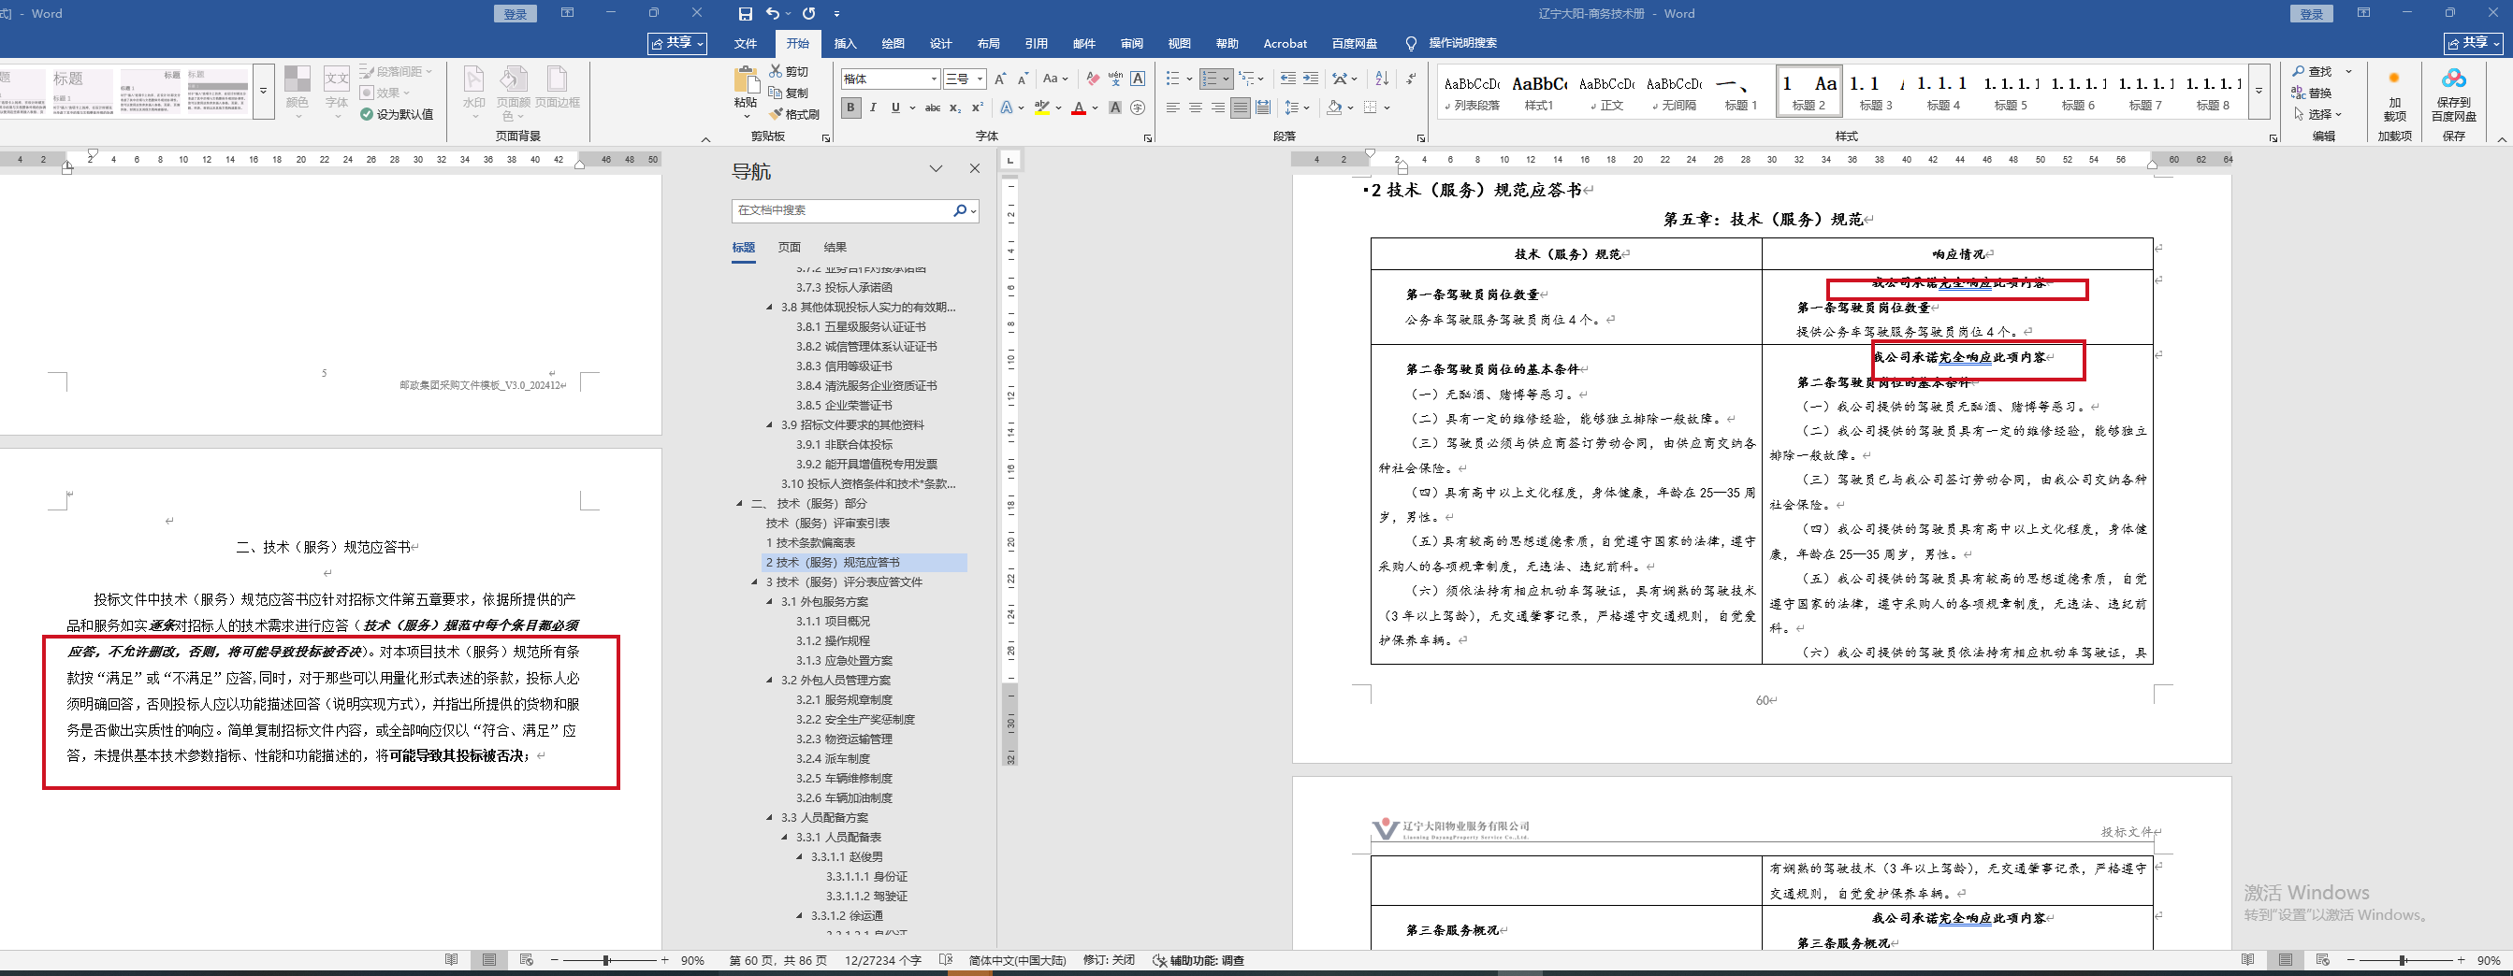Toggle italic formatting
Viewport: 2513px width, 976px height.
(873, 108)
